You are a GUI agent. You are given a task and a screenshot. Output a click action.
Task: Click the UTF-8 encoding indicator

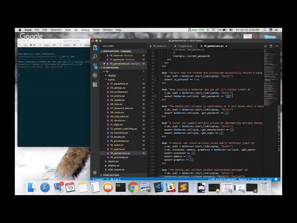(x=255, y=179)
